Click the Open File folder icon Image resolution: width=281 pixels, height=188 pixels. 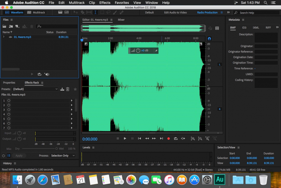coord(5,26)
